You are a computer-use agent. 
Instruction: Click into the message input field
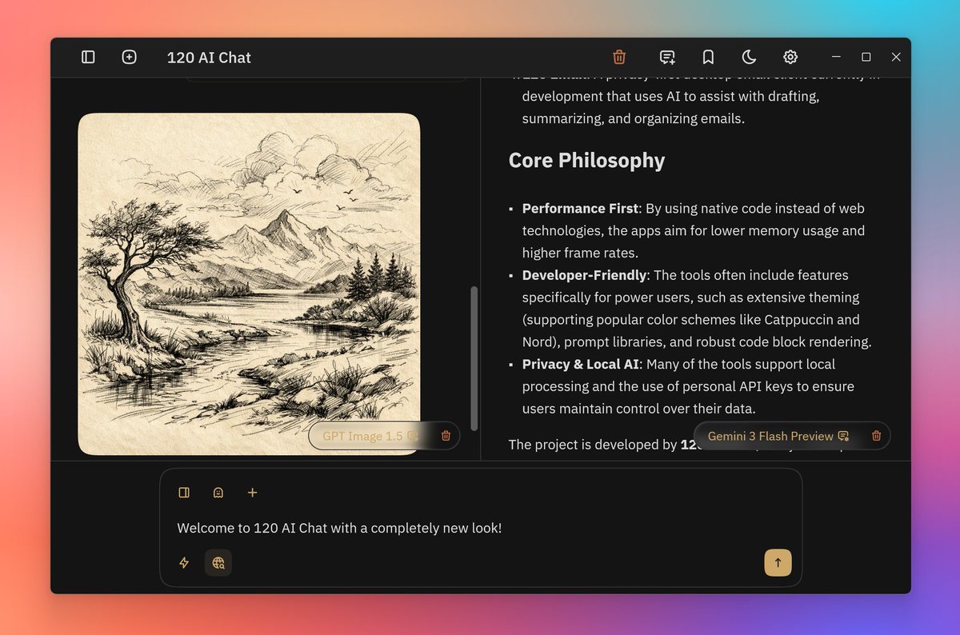coord(480,528)
